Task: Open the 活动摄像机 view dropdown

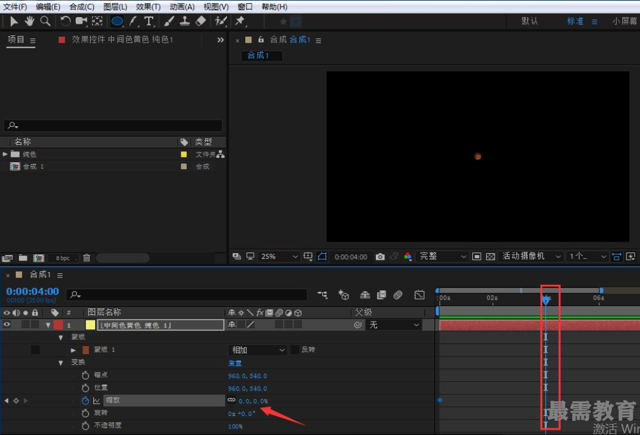Action: pyautogui.click(x=531, y=257)
